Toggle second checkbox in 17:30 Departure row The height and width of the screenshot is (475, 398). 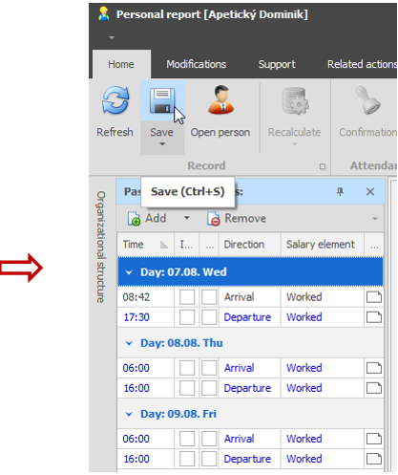[x=209, y=317]
